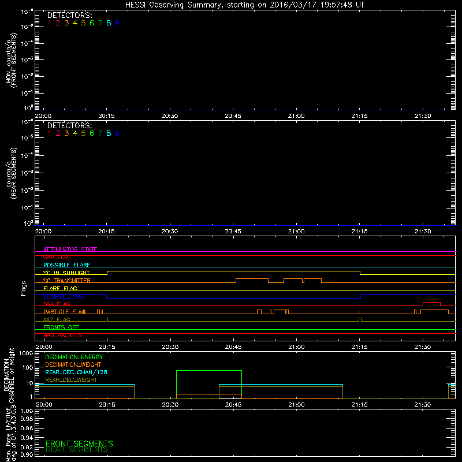This screenshot has width=462, height=462.
Task: Select the SAA_FLAG label
Action: click(x=57, y=304)
